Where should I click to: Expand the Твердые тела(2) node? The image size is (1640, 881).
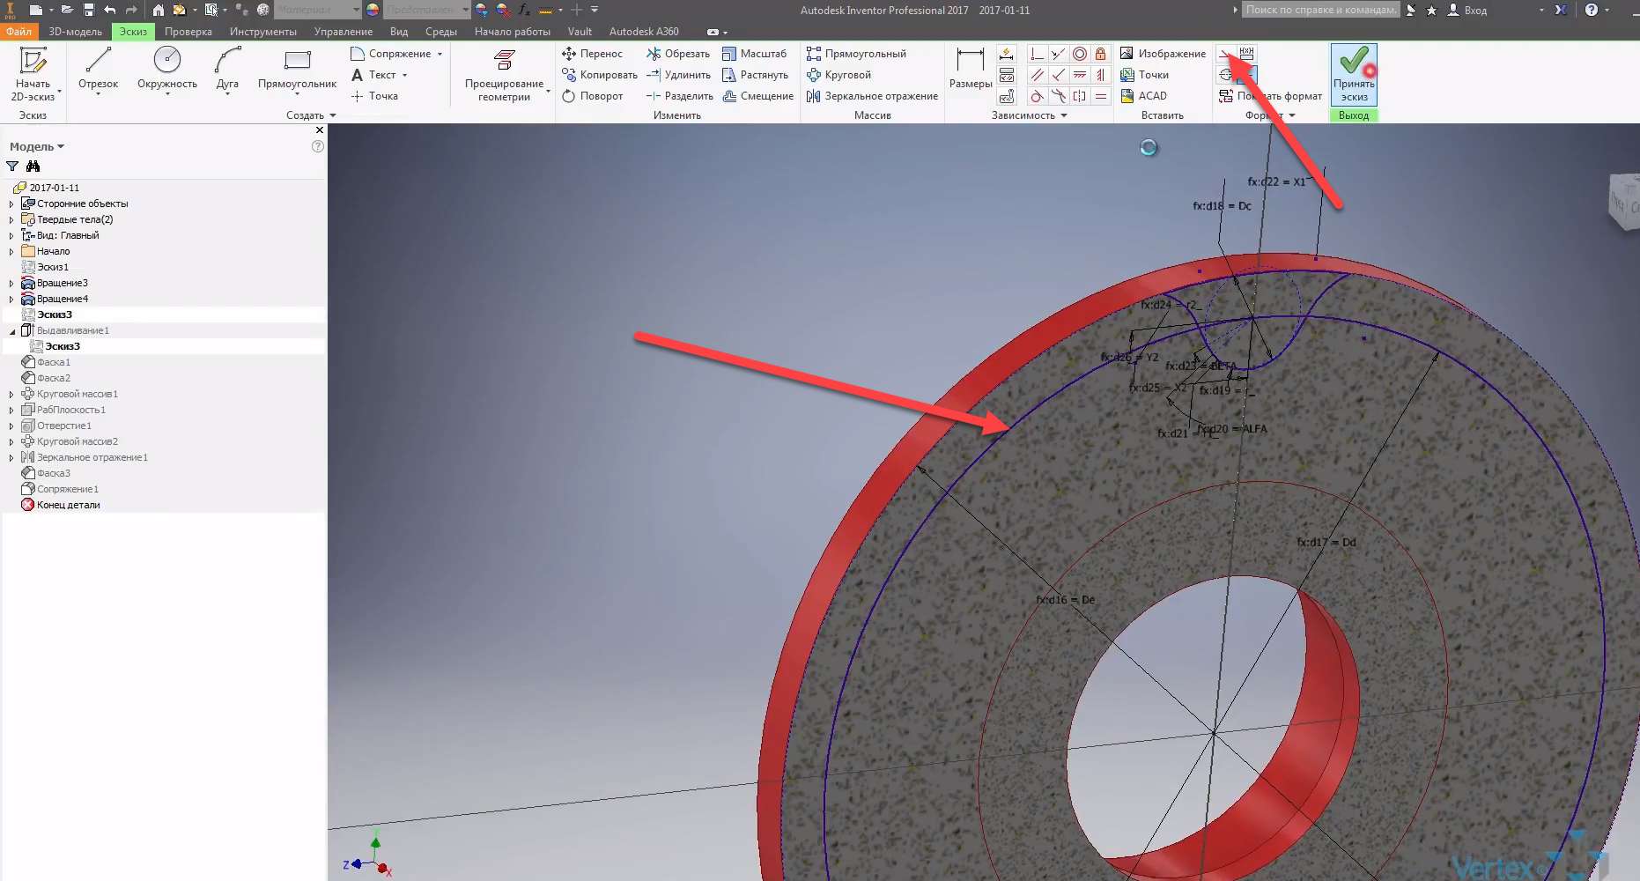tap(11, 219)
